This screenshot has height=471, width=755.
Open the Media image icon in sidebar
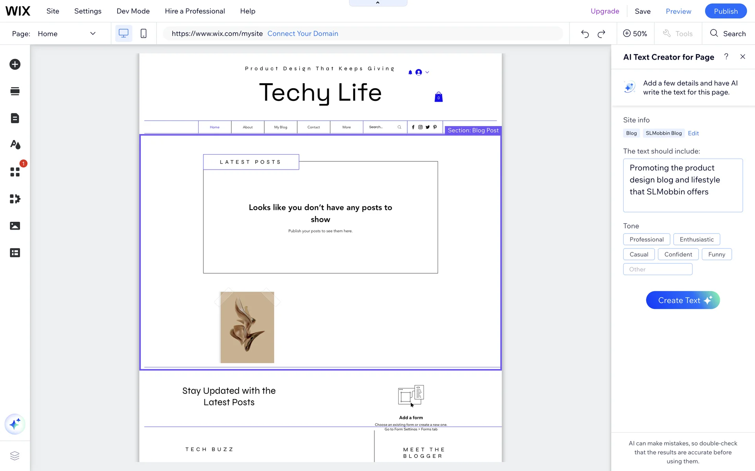pos(15,226)
